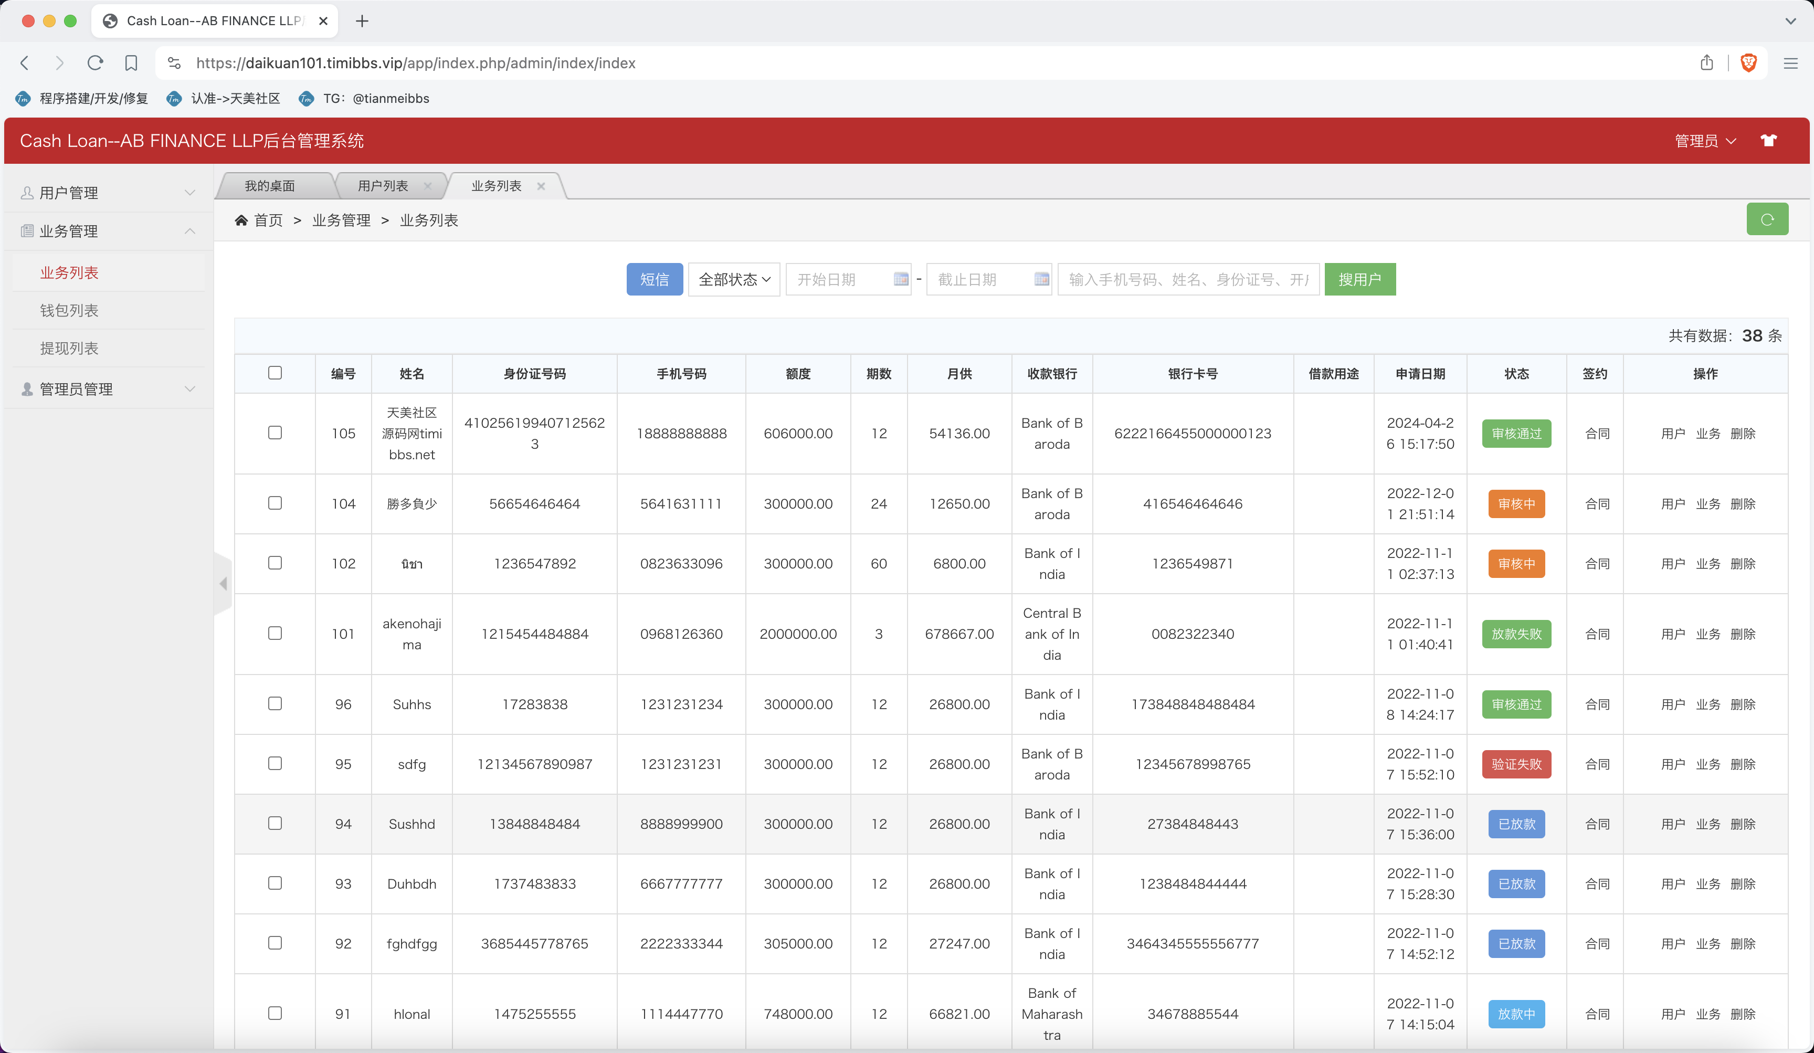Click the share icon in the address bar
The height and width of the screenshot is (1053, 1814).
pyautogui.click(x=1707, y=64)
